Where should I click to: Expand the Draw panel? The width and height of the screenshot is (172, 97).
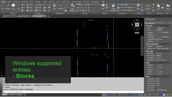(x=13, y=13)
